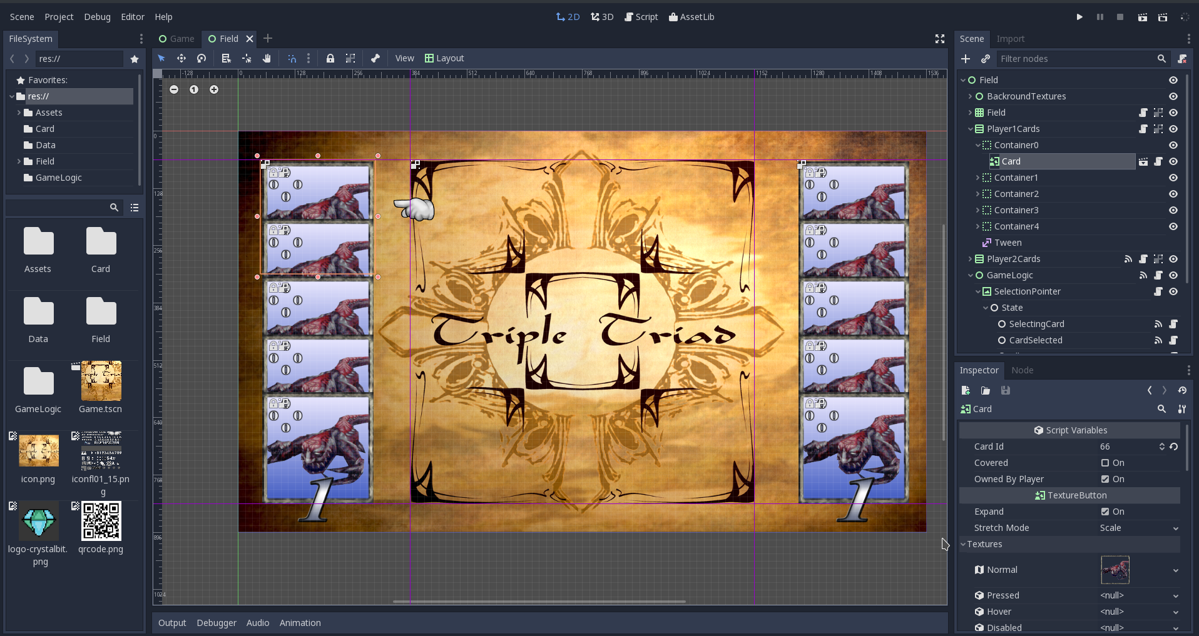Image resolution: width=1199 pixels, height=636 pixels.
Task: Toggle visibility of Container3
Action: pyautogui.click(x=1173, y=210)
